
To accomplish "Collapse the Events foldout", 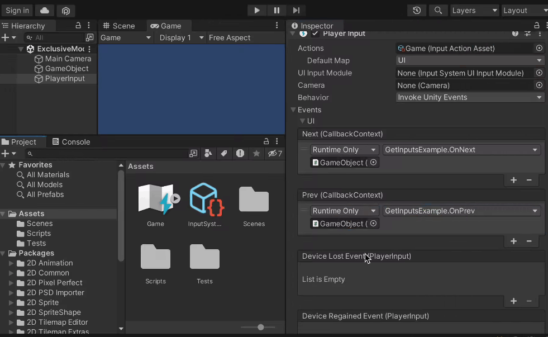I will [293, 110].
